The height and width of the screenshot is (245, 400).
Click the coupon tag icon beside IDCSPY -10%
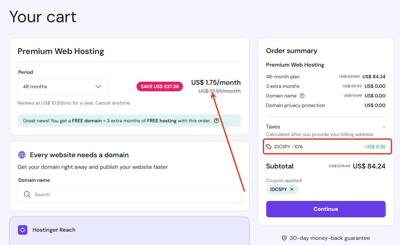tap(269, 146)
